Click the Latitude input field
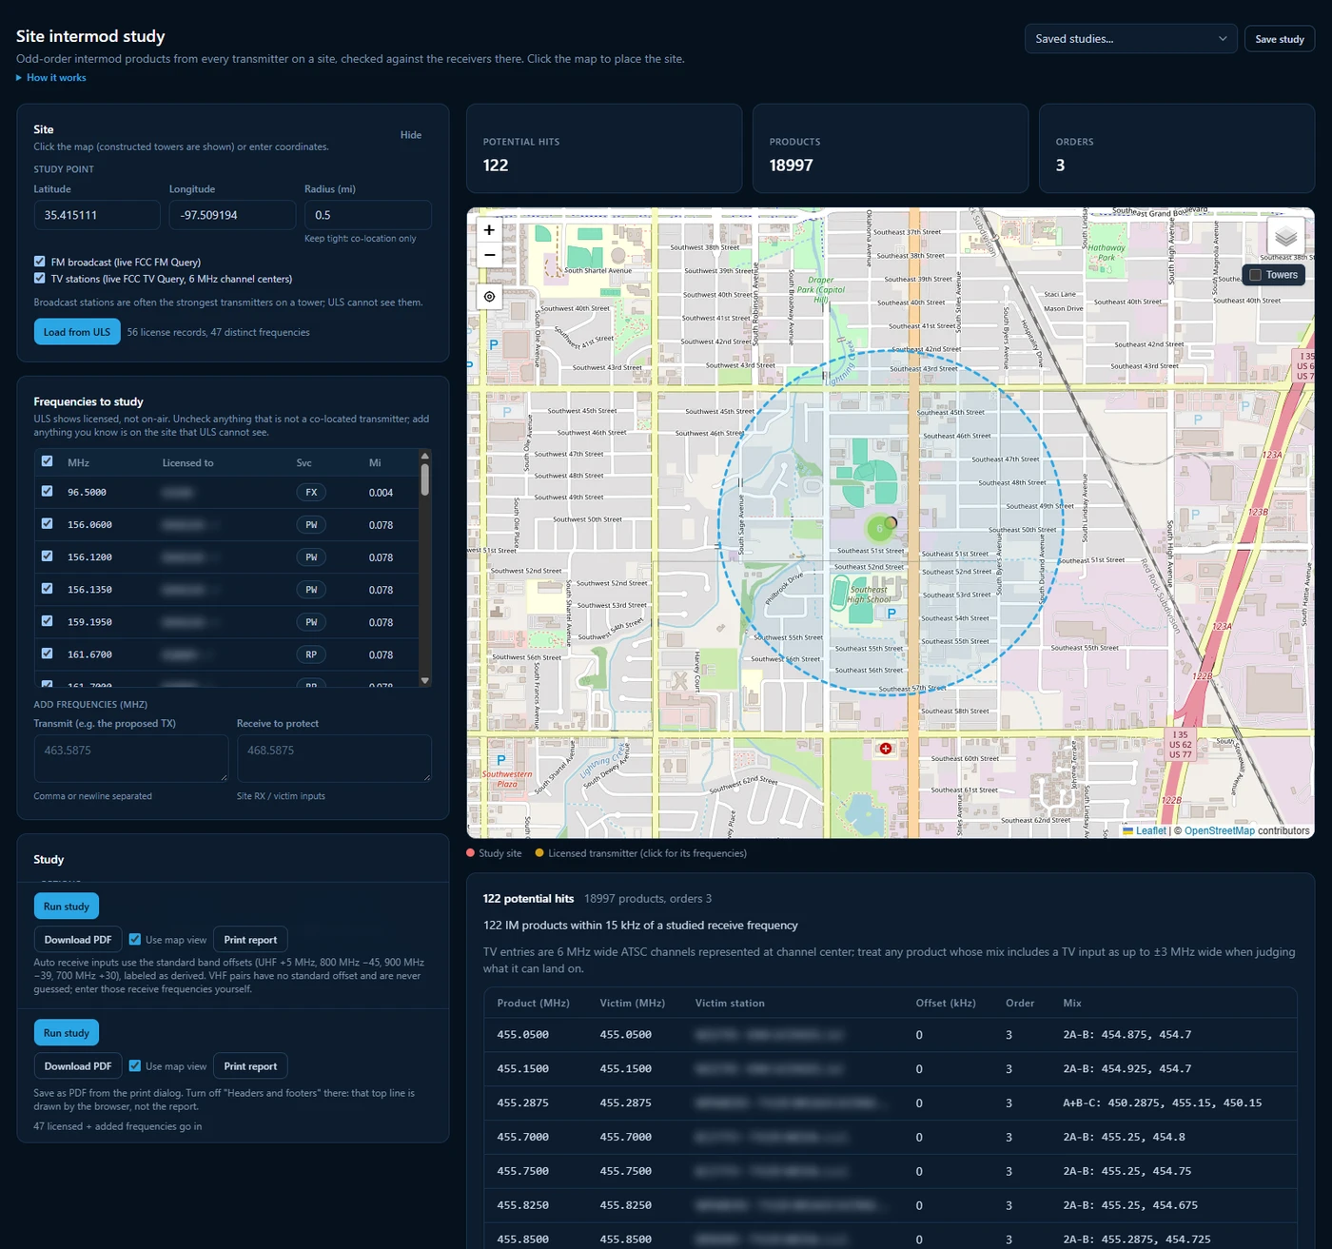This screenshot has width=1332, height=1249. point(97,215)
